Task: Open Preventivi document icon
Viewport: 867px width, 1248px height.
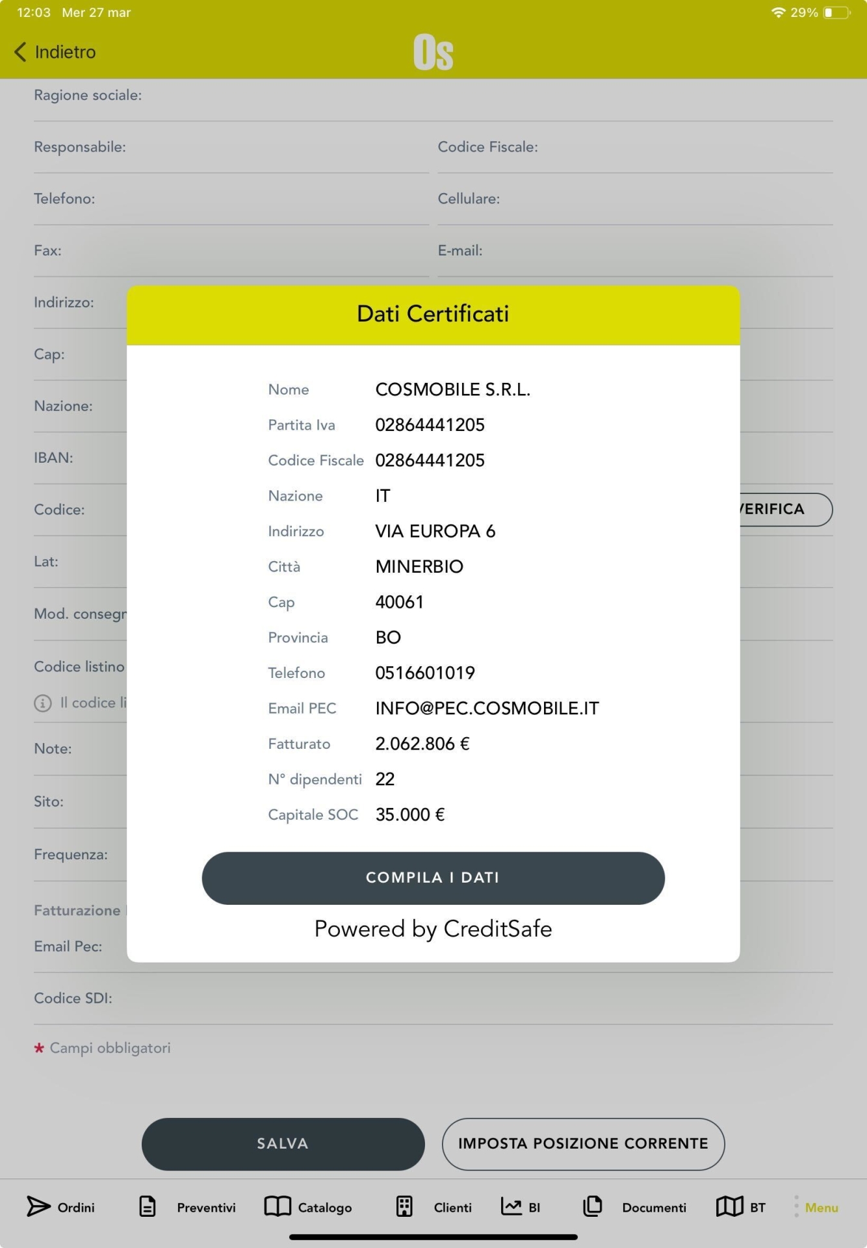Action: (x=148, y=1206)
